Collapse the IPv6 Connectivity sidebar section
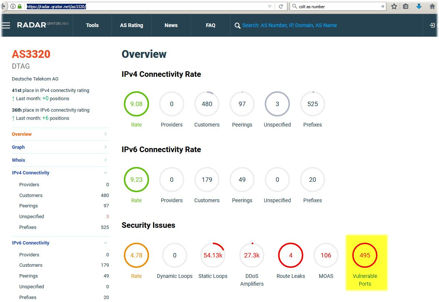 click(x=106, y=243)
